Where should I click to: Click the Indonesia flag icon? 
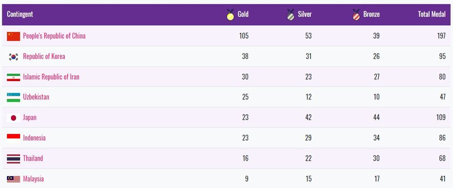[x=14, y=138]
